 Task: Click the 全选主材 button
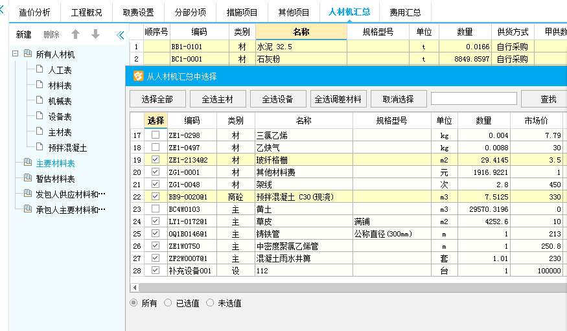coord(218,99)
